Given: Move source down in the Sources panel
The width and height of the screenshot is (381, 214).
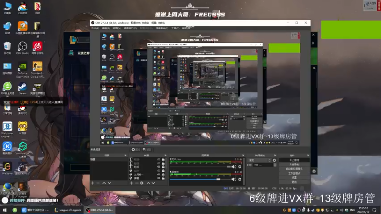Looking at the screenshot, I should click(x=153, y=183).
